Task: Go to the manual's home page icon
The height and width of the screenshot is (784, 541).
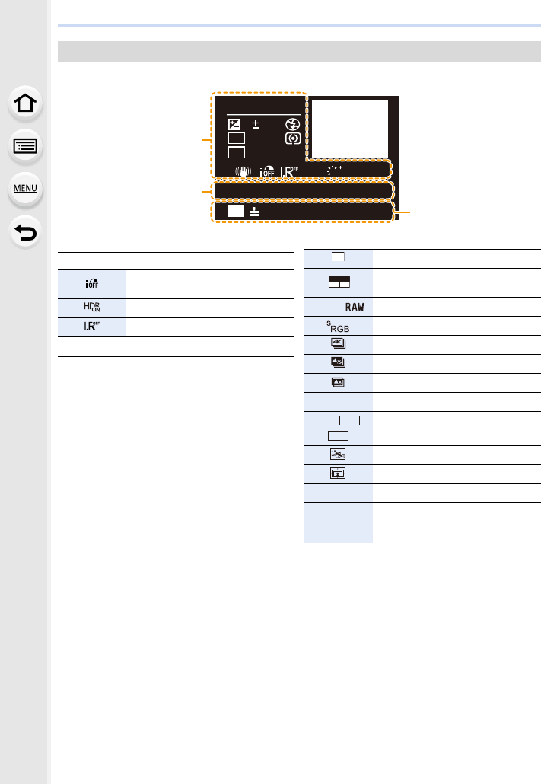Action: pos(25,104)
